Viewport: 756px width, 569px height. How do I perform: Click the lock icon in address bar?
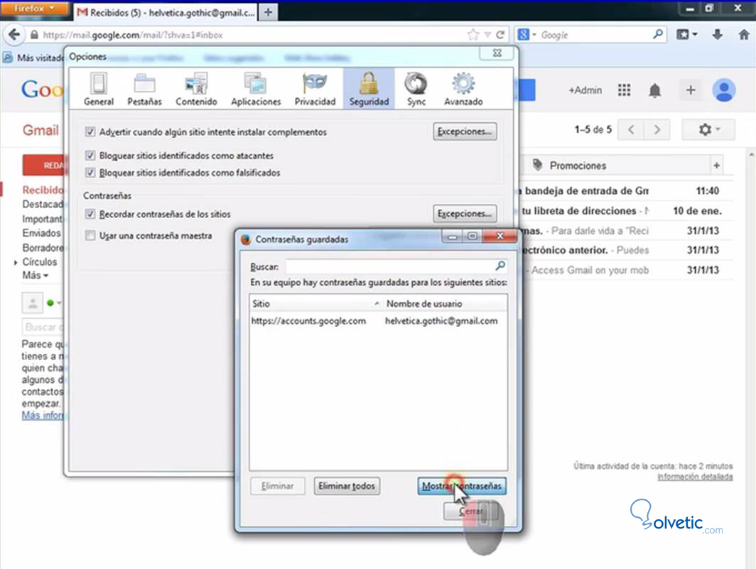(34, 35)
